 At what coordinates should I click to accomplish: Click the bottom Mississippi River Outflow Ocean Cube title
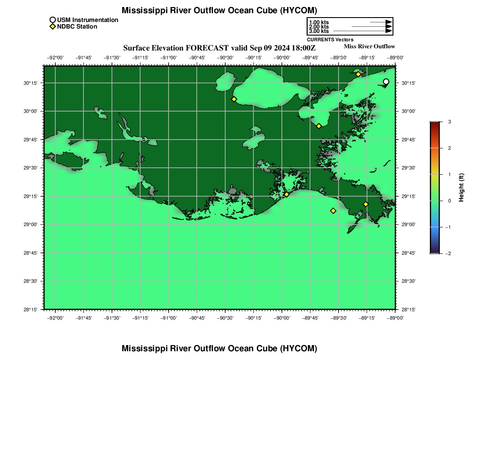219,348
